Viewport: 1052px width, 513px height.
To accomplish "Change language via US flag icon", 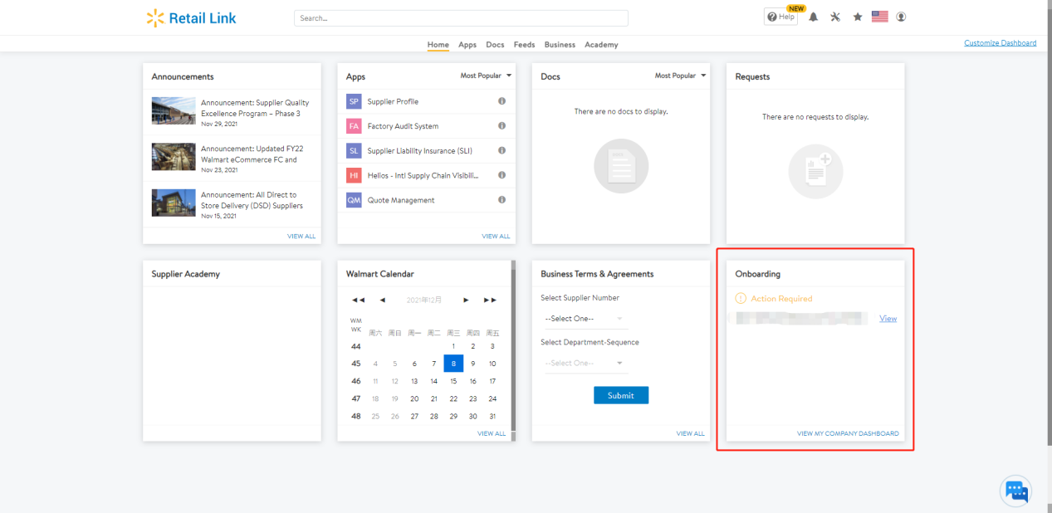I will [x=879, y=17].
